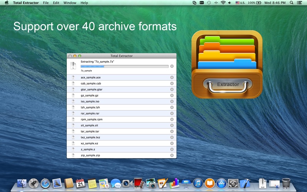Open the Total Extractor application menu

[26, 3]
